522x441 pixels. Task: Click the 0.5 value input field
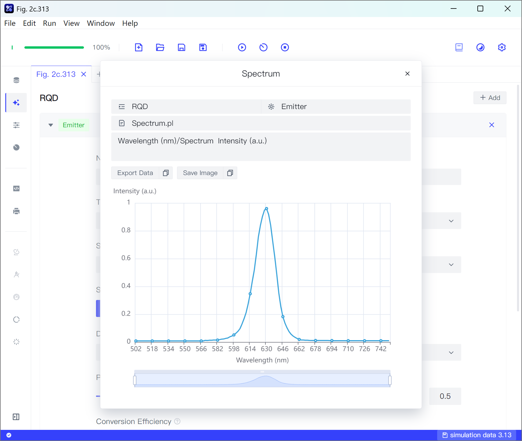445,396
